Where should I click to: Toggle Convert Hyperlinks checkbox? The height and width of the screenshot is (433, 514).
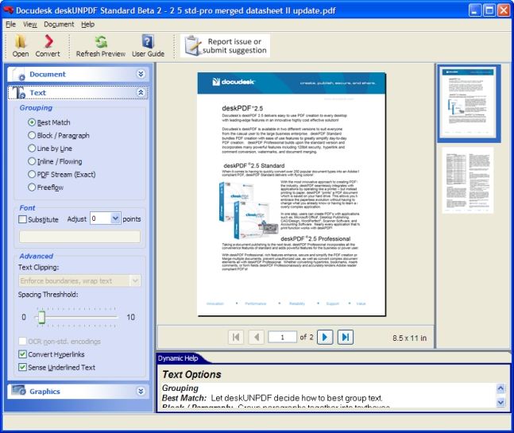click(x=22, y=354)
